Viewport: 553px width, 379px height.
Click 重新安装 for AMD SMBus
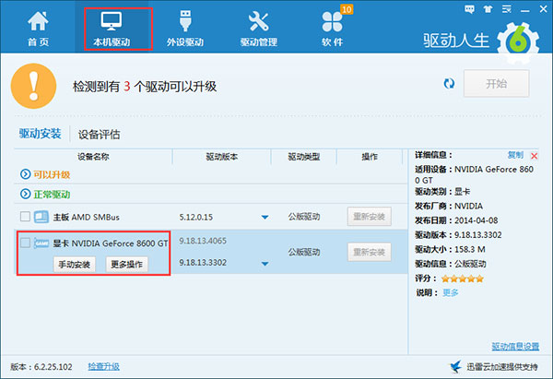pos(370,217)
